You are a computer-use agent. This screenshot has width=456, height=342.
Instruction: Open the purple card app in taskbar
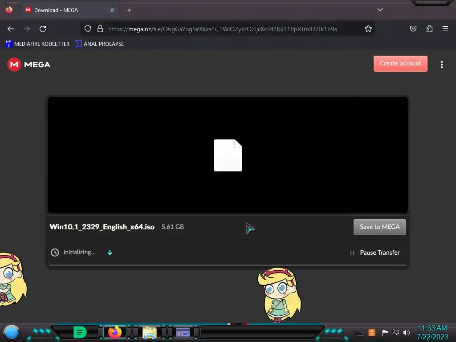tap(183, 332)
